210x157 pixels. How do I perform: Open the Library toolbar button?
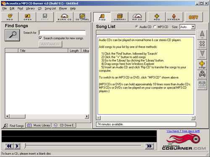click(x=120, y=17)
